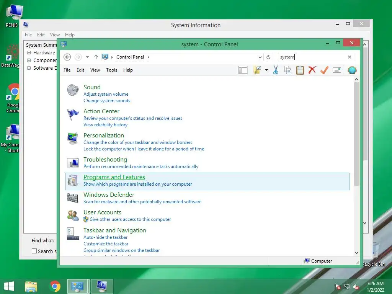
Task: Click the red X Delete toolbar icon
Action: pyautogui.click(x=312, y=70)
